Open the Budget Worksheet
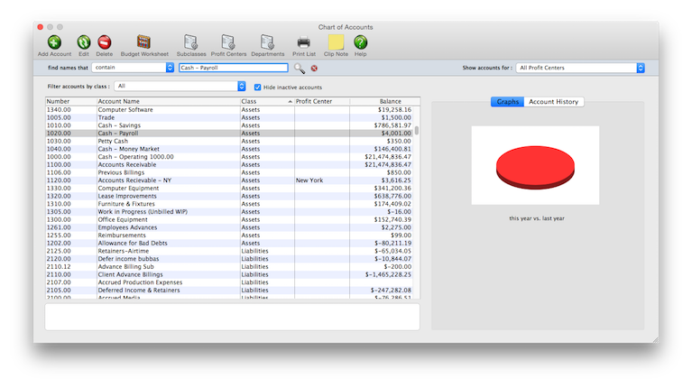Image resolution: width=692 pixels, height=388 pixels. pos(143,42)
